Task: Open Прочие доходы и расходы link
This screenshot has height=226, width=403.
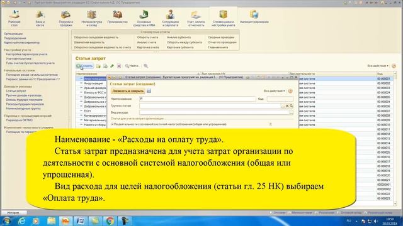Action: (x=24, y=95)
